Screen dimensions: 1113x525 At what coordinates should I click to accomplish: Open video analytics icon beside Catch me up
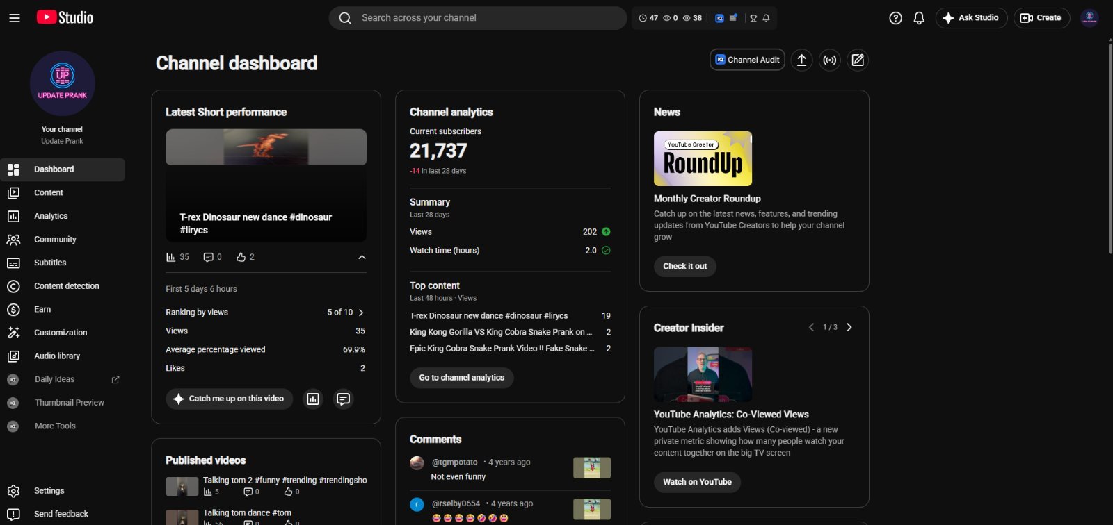point(313,399)
